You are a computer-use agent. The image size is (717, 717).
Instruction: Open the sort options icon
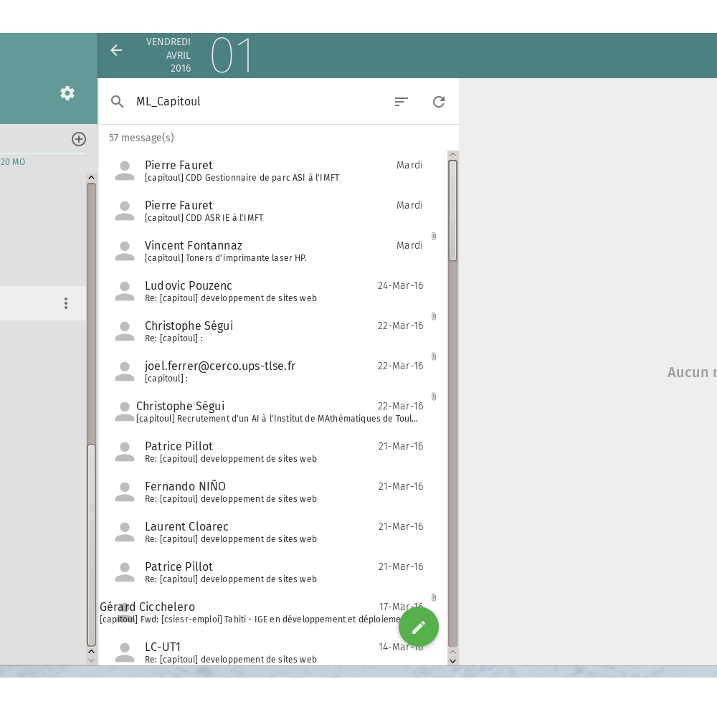(x=402, y=102)
